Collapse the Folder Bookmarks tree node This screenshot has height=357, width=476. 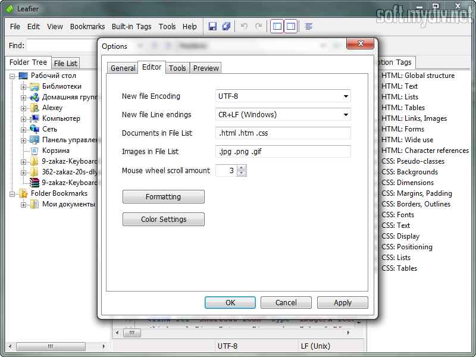click(13, 194)
